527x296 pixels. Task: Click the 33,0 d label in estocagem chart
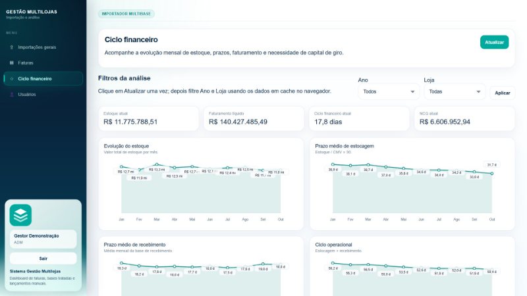474,177
